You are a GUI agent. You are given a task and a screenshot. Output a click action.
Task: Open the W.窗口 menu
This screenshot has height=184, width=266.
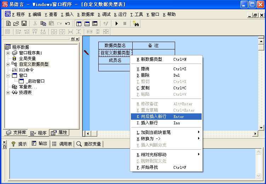(x=153, y=14)
